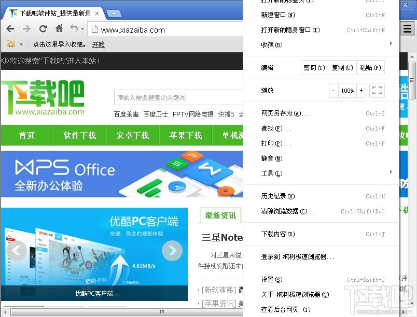Open 历史记录 from the menu

point(321,196)
